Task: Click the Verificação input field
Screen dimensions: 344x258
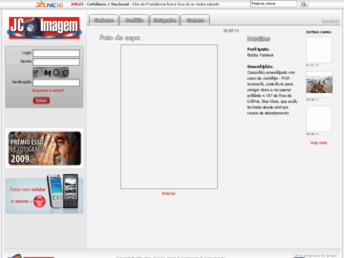Action: [56, 82]
